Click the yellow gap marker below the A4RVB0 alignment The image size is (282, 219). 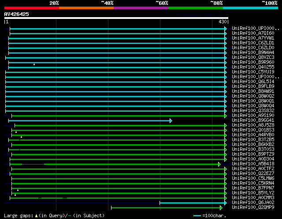click(21, 137)
